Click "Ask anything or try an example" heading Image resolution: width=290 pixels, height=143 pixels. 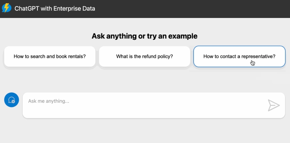144,36
